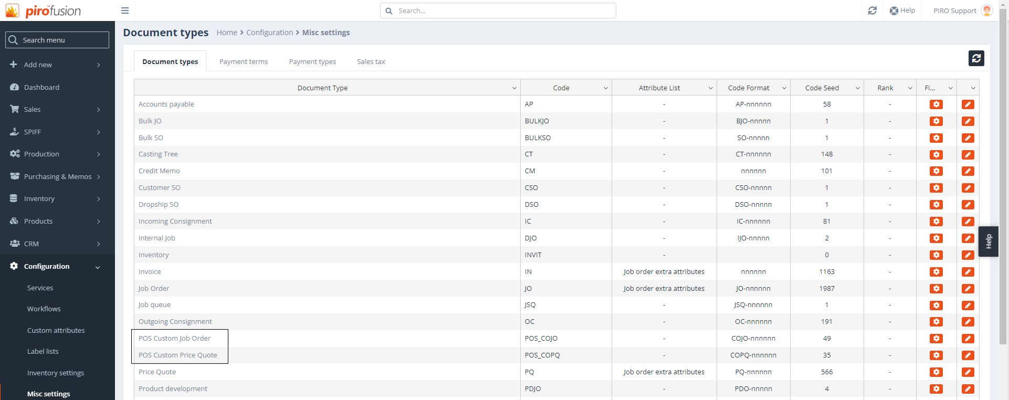Click the hamburger menu toggle icon
Screen dimensions: 1009x400
125,10
